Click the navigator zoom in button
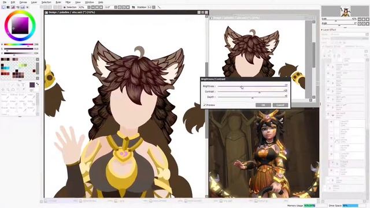The width and height of the screenshot is (370, 208). point(364,19)
